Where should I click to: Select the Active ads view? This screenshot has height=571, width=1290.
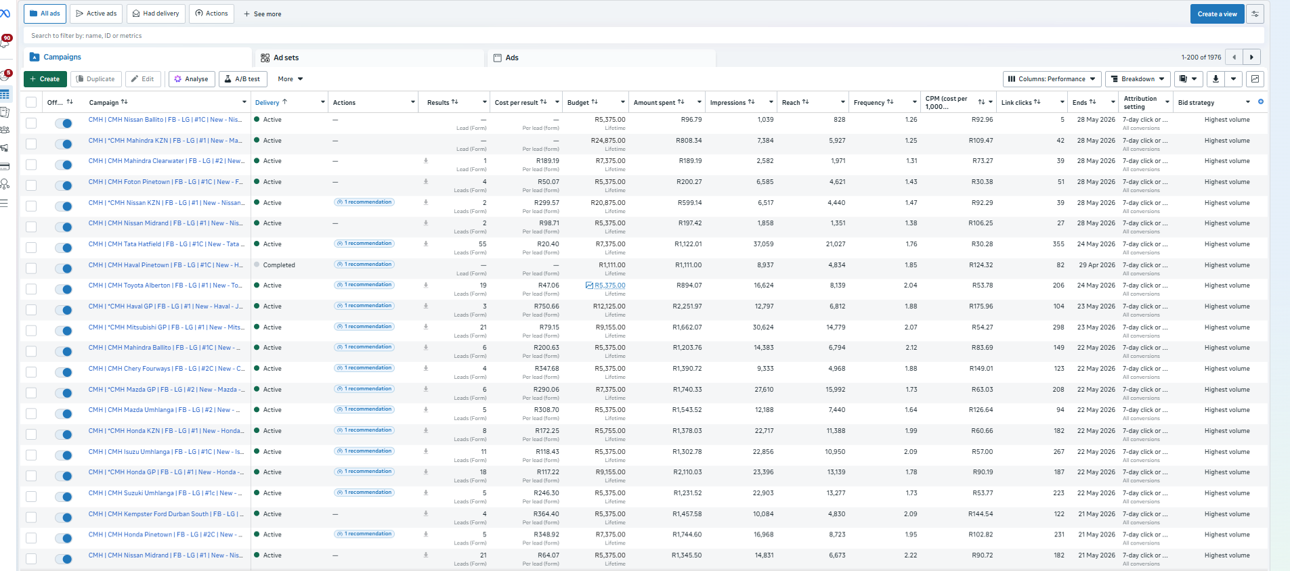click(x=96, y=14)
